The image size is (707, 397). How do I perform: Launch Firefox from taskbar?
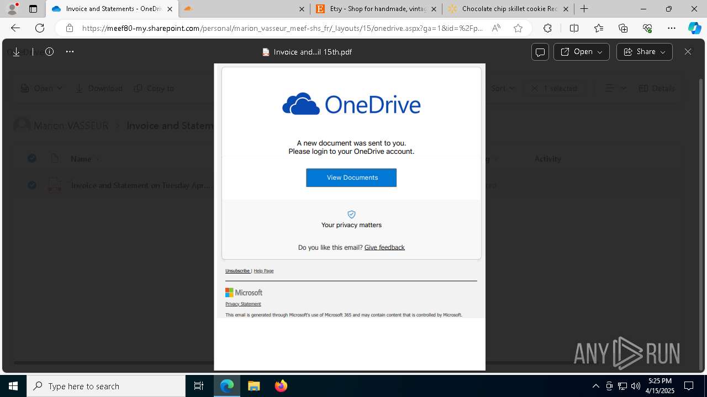281,386
